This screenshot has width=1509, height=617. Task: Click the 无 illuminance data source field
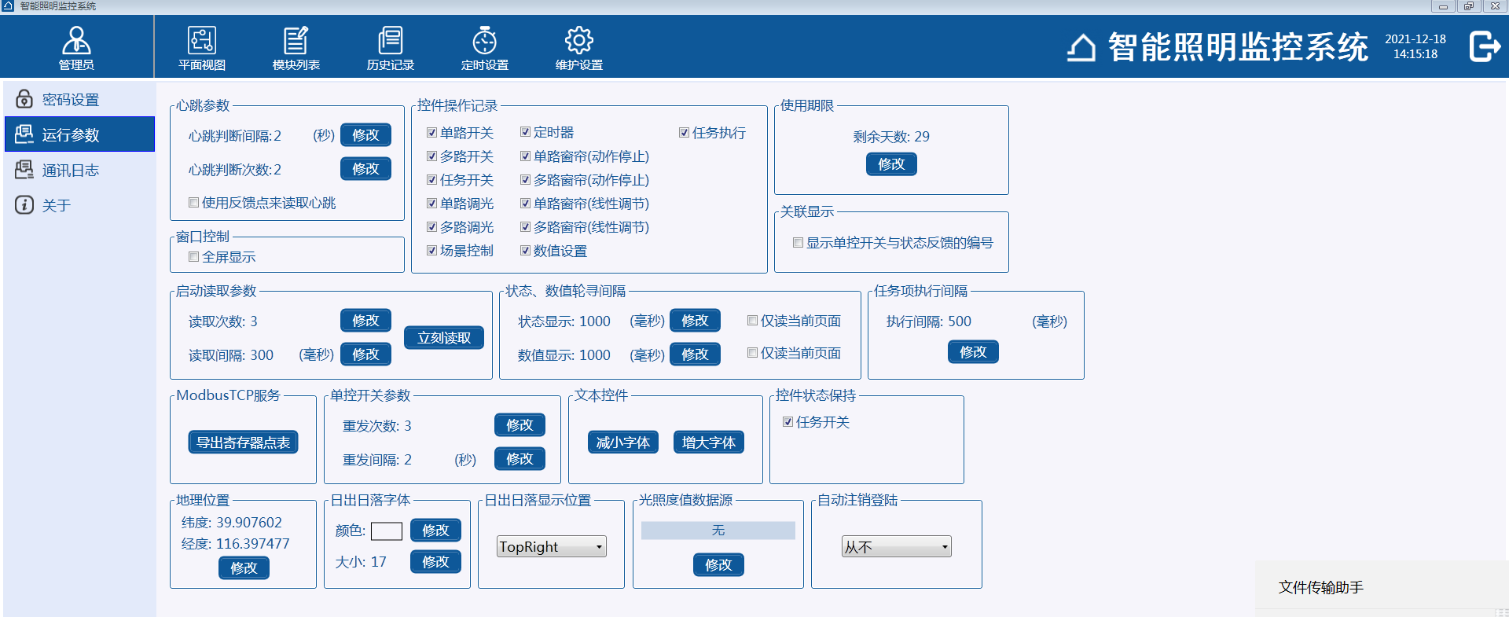(x=718, y=531)
